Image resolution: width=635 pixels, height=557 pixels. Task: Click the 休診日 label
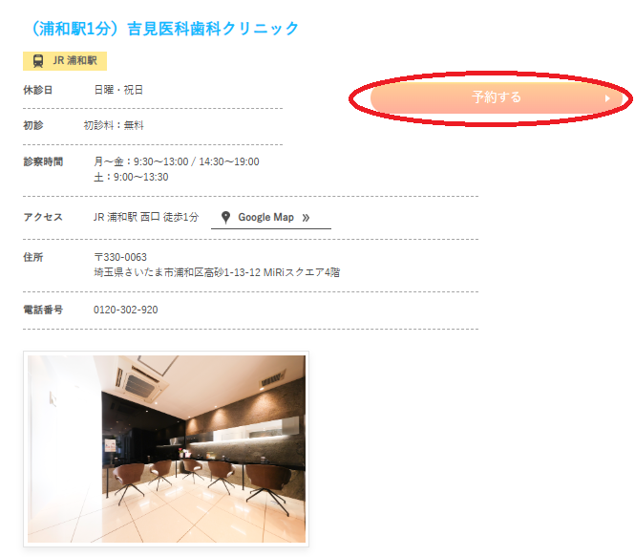(37, 90)
